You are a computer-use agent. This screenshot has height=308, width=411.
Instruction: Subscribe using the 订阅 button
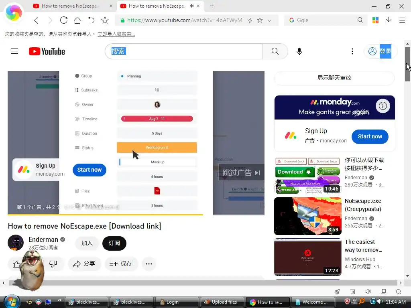point(114,243)
